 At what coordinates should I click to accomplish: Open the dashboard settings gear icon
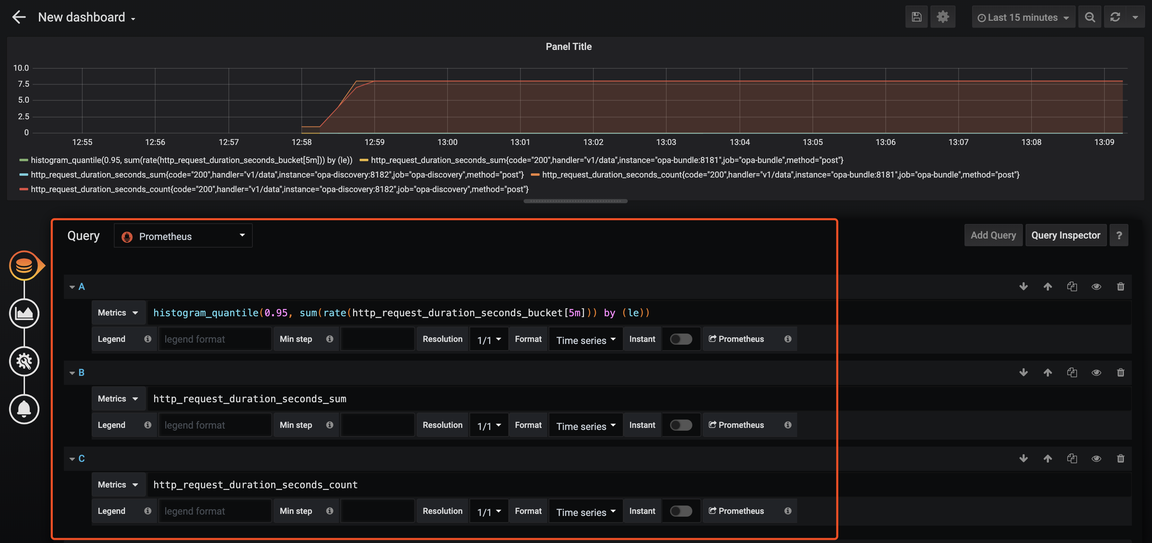click(x=943, y=16)
